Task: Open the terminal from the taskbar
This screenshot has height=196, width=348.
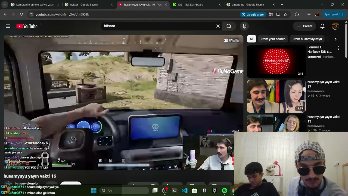Action: [x=175, y=191]
